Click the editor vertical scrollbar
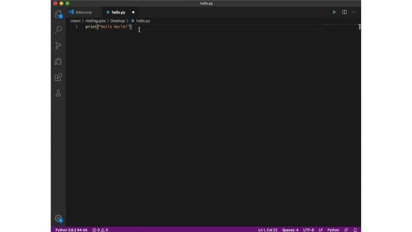The height and width of the screenshot is (232, 412). [359, 27]
